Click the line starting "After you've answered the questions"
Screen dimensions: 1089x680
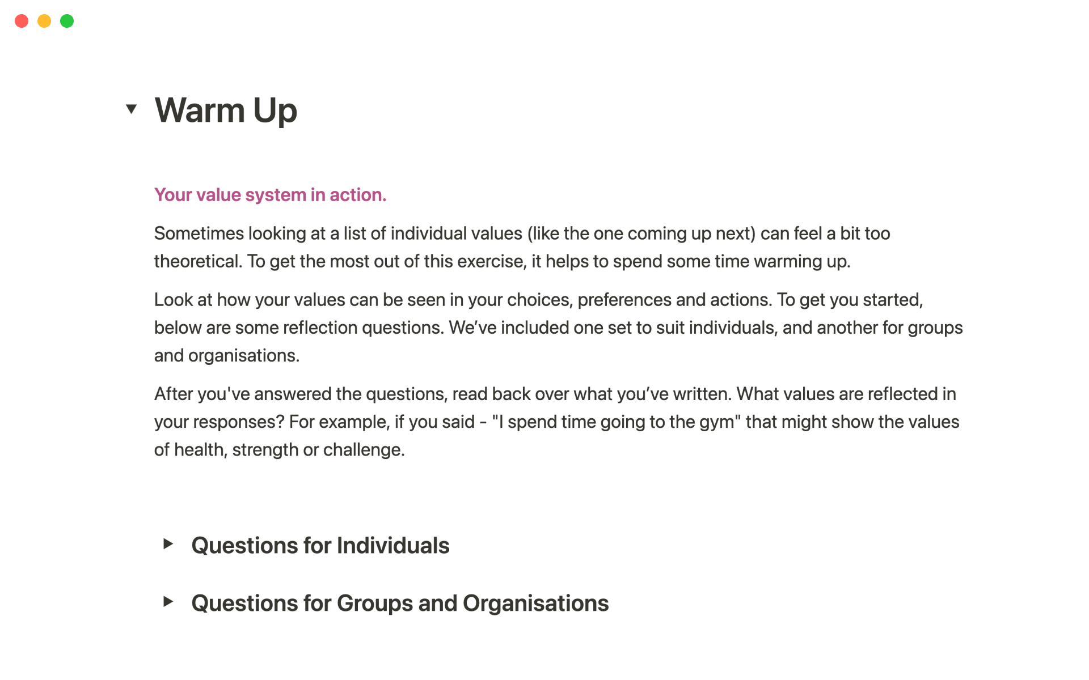pyautogui.click(x=555, y=394)
